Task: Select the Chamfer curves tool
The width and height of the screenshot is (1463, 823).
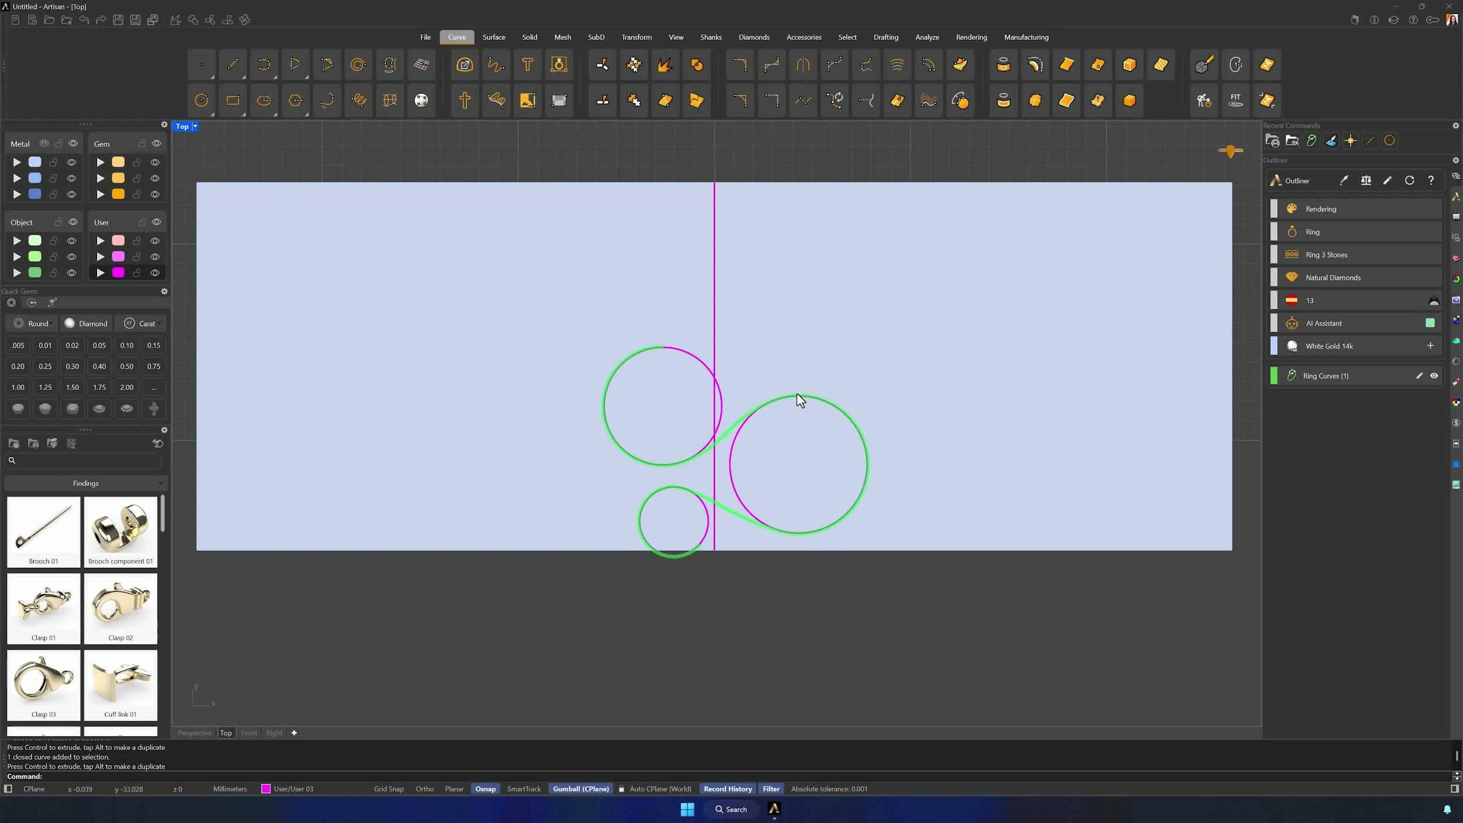Action: 740,100
